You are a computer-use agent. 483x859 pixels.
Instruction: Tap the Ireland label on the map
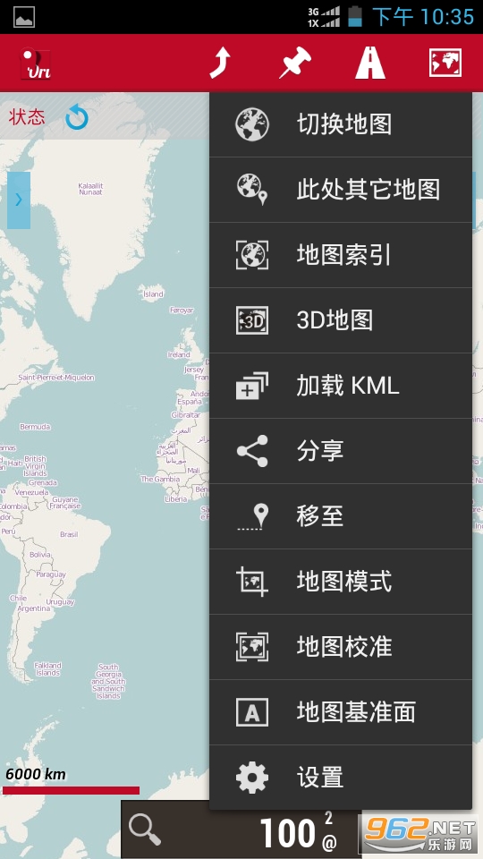[x=179, y=354]
